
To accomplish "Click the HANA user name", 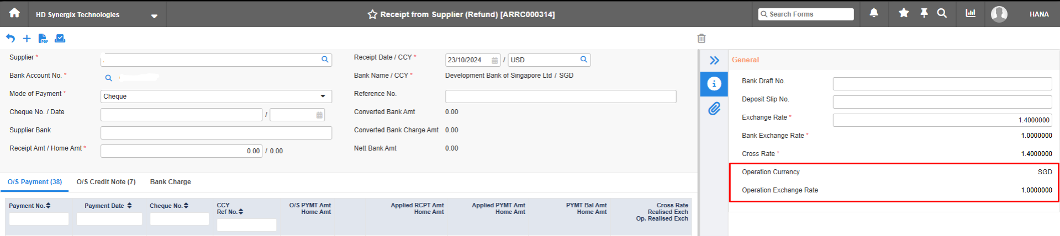I will [x=1039, y=14].
